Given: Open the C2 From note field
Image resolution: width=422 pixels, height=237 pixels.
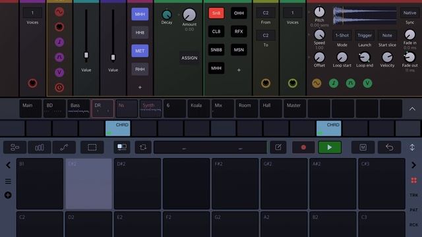Looking at the screenshot, I should (266, 13).
